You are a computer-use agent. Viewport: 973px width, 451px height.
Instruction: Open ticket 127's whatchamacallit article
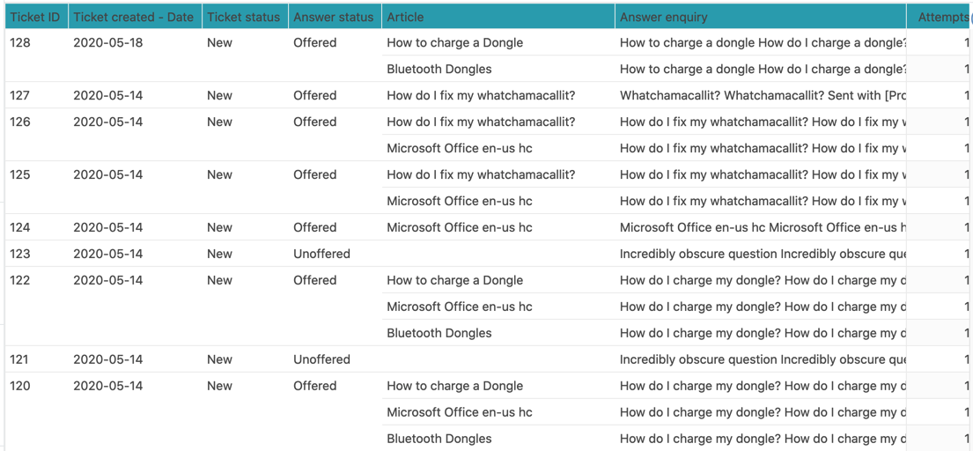[481, 95]
